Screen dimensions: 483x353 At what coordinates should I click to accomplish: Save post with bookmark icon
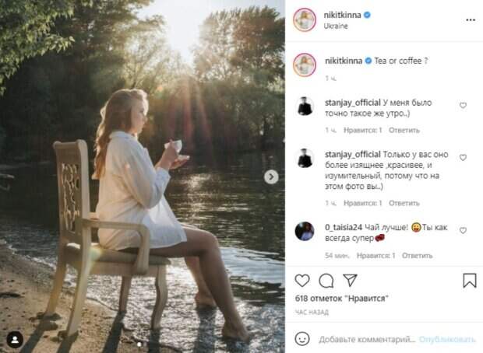(469, 281)
